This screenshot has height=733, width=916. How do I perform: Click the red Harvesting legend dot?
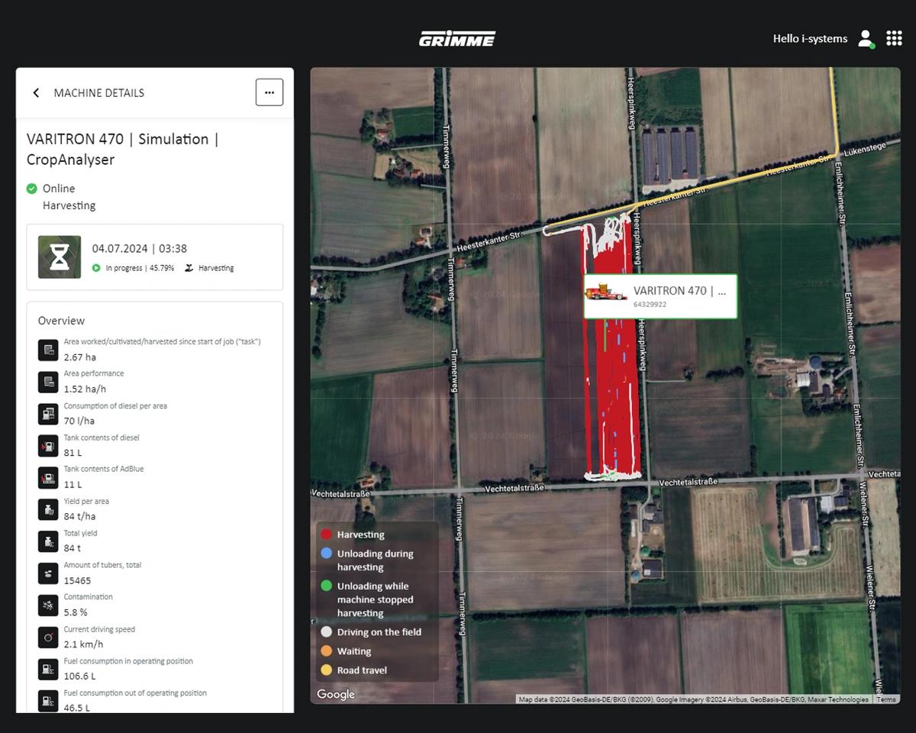327,534
